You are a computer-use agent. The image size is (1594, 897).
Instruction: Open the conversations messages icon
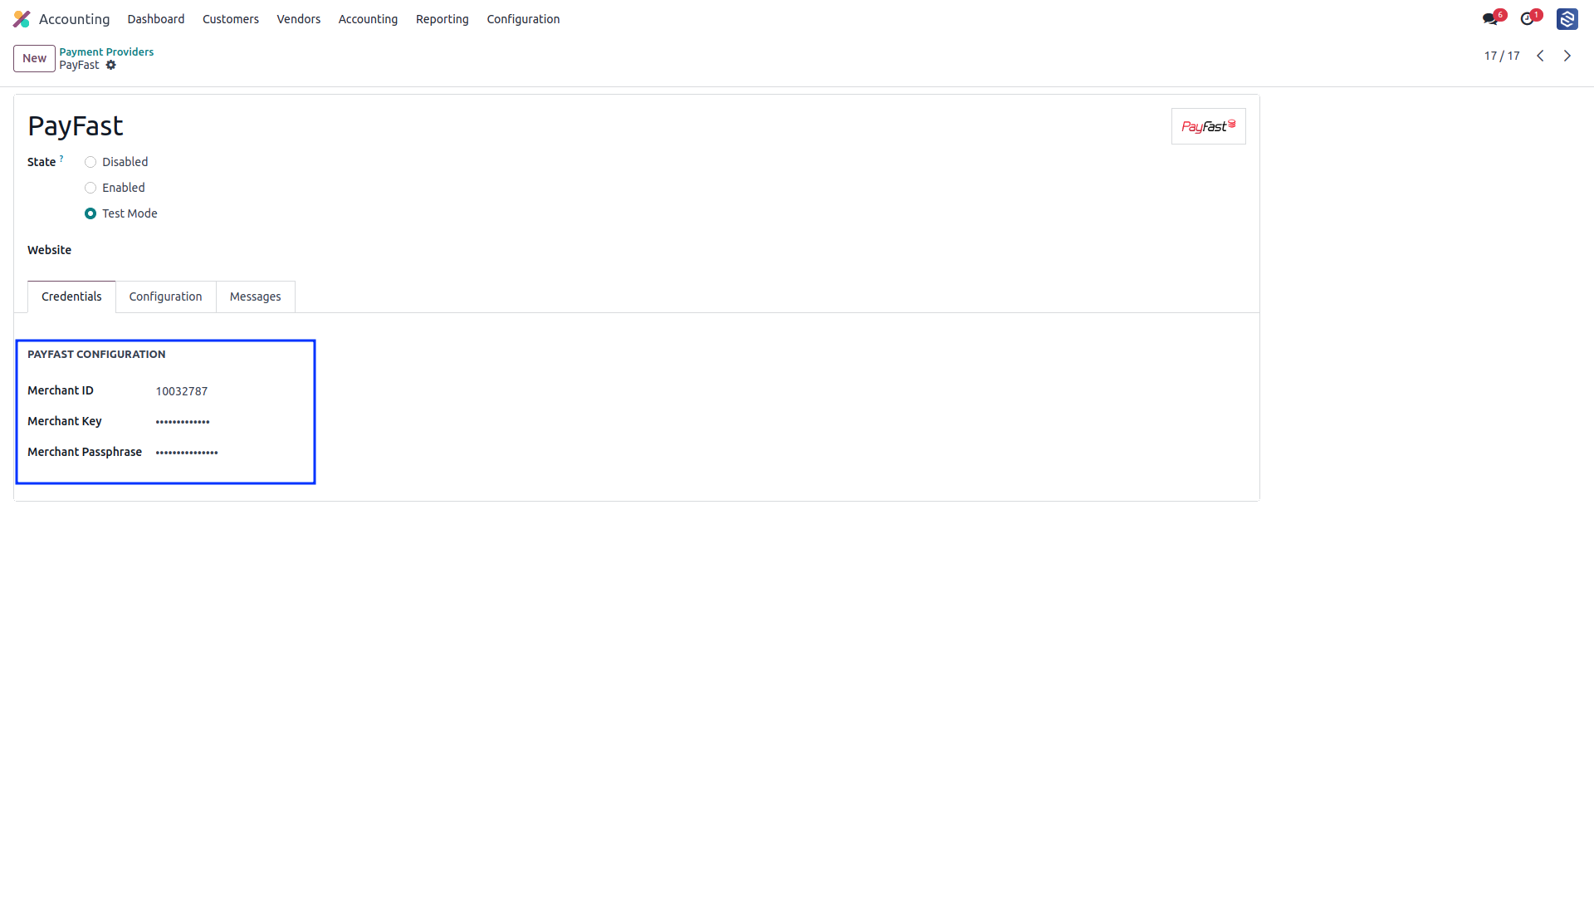coord(1490,19)
